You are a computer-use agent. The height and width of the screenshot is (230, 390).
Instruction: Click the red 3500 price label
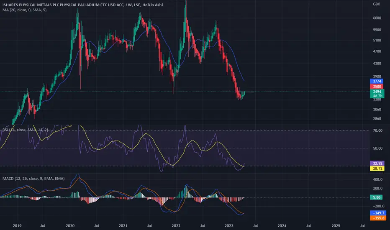[x=377, y=87]
